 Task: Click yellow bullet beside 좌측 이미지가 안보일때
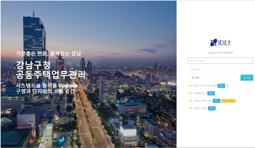click(x=190, y=86)
